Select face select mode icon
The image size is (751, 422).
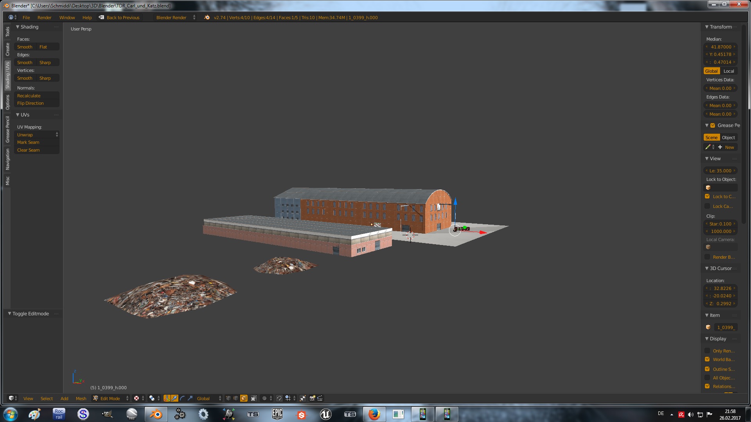click(x=244, y=398)
